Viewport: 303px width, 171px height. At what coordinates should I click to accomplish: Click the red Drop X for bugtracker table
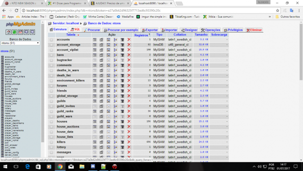click(129, 60)
